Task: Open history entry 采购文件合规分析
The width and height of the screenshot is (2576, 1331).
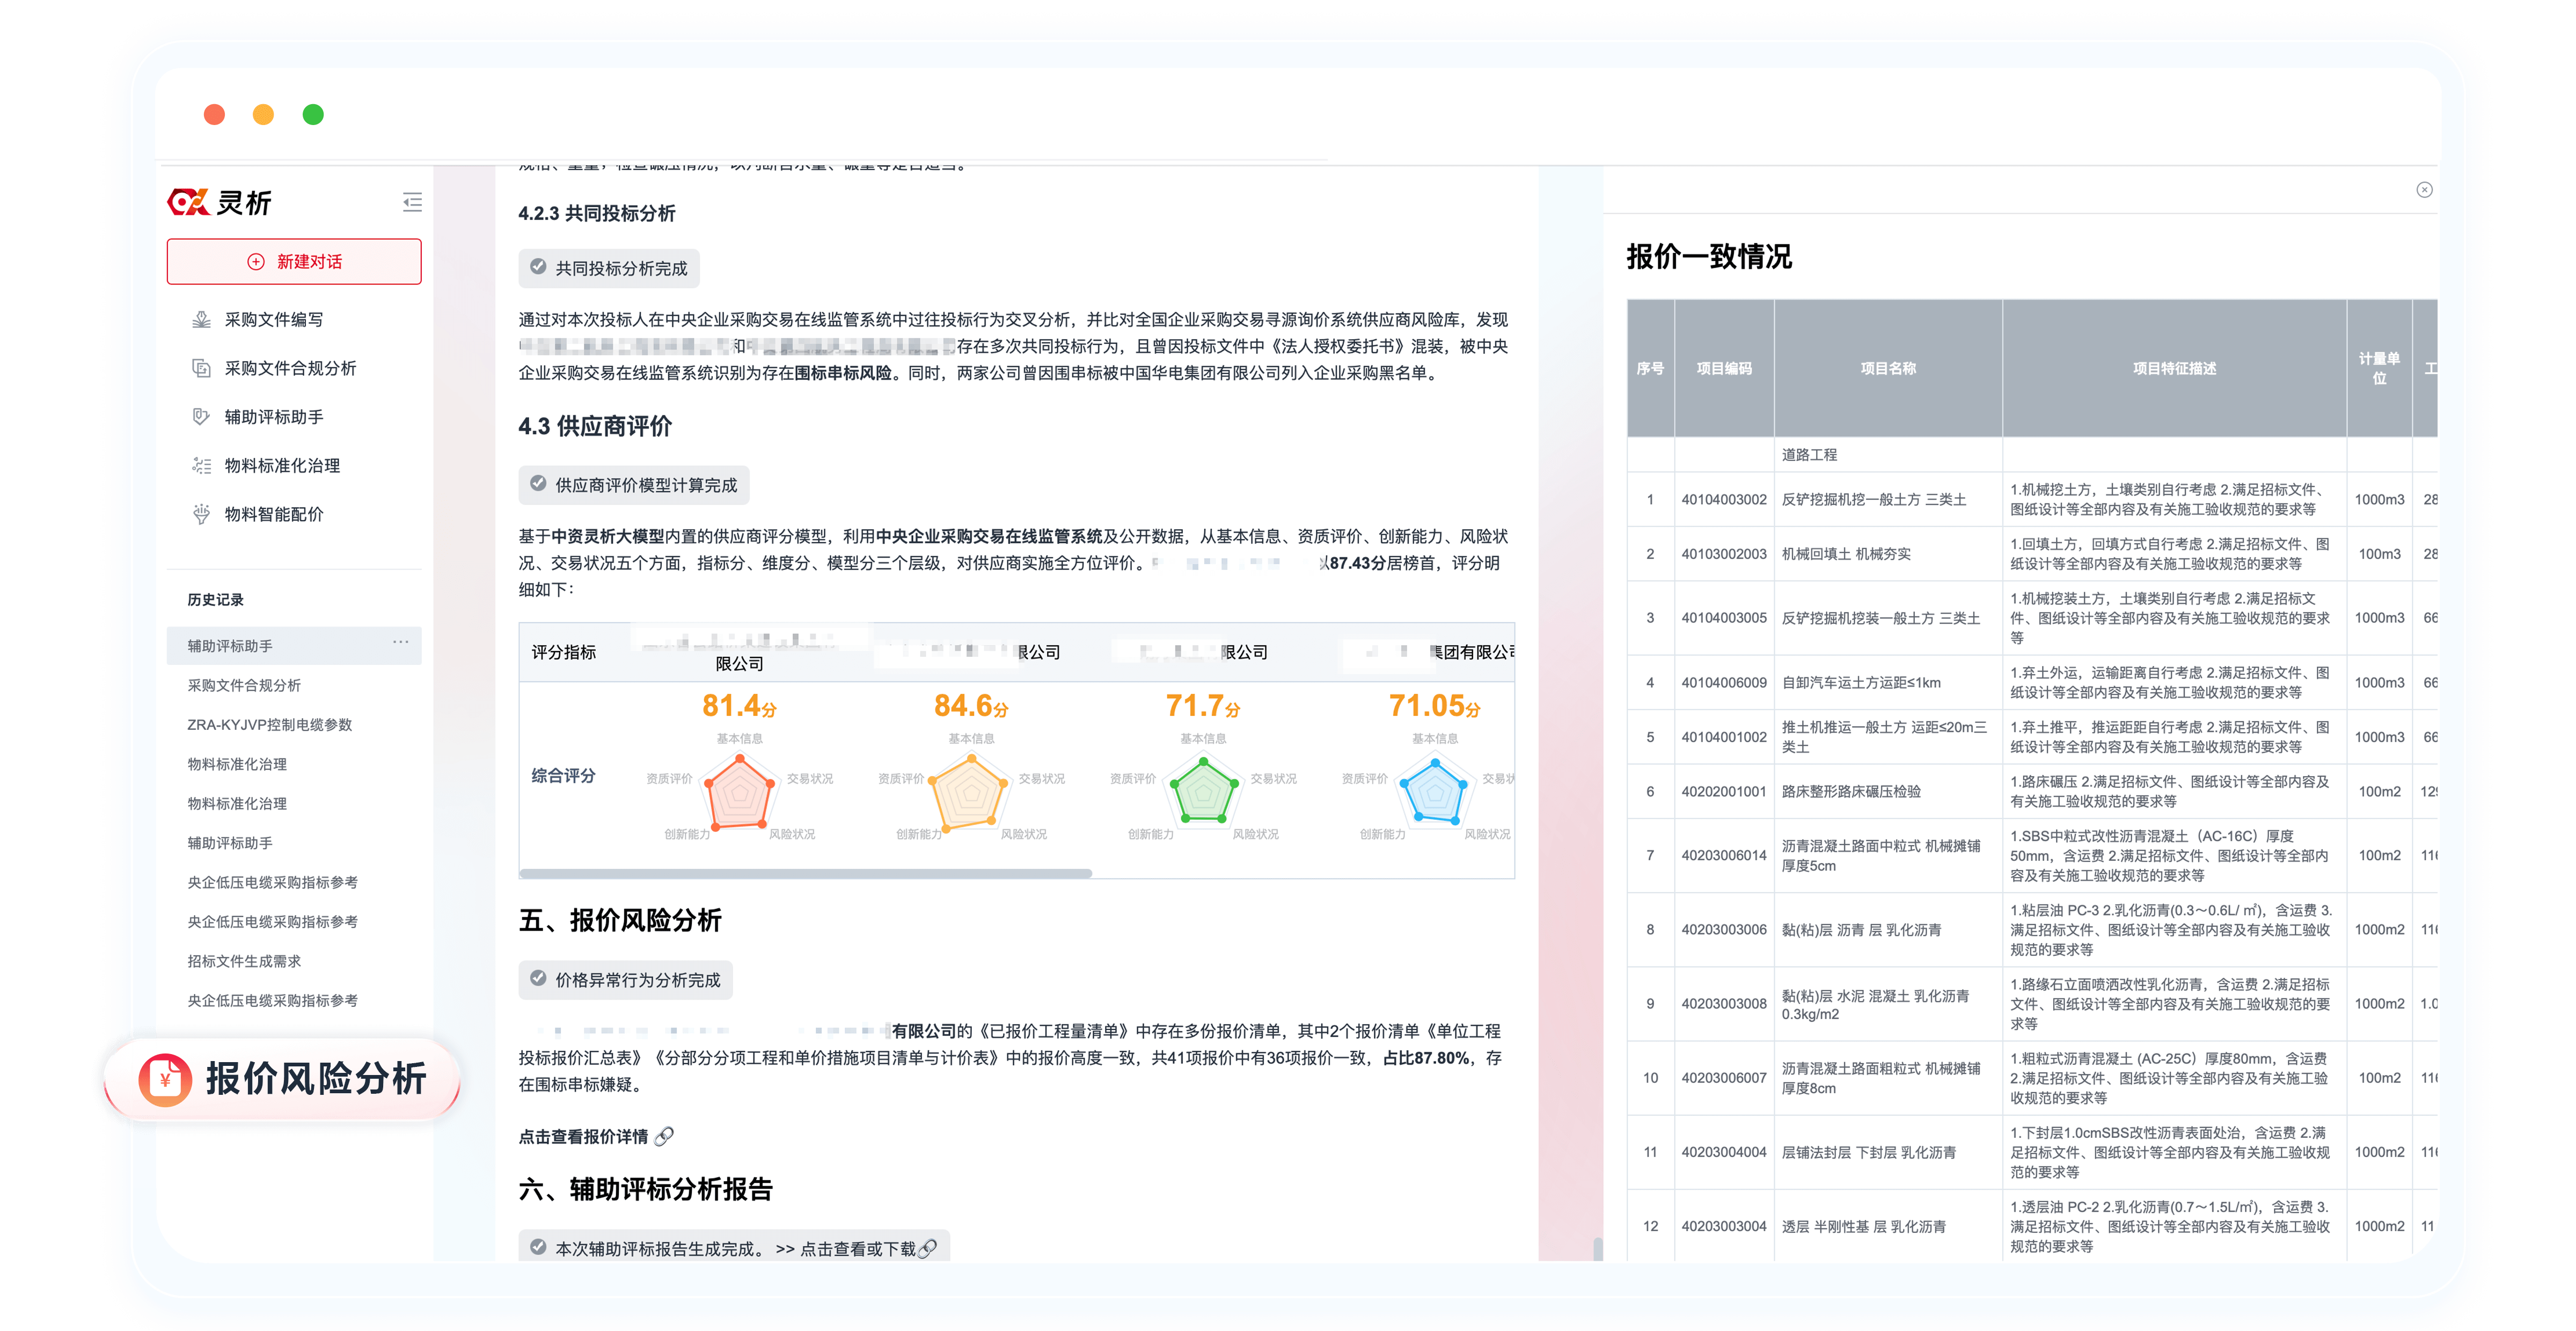Action: [x=244, y=685]
